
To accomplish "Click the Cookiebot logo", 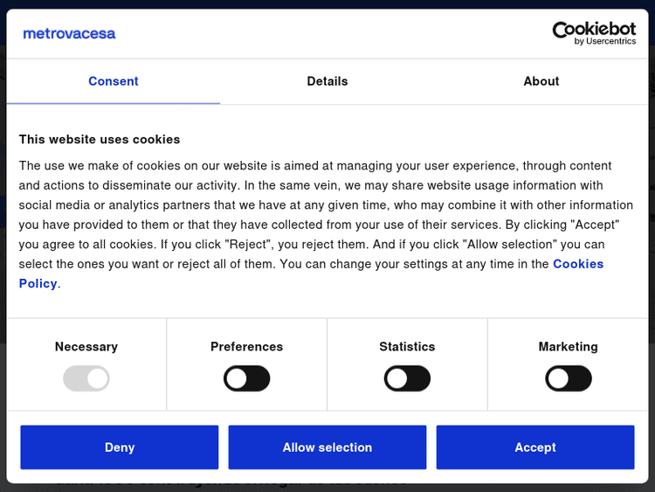I will tap(594, 33).
